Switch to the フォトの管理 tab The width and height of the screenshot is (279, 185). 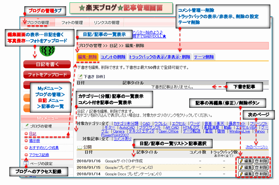pyautogui.click(x=72, y=23)
